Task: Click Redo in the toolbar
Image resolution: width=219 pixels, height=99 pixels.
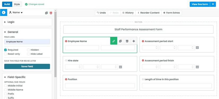Action: pos(114,13)
